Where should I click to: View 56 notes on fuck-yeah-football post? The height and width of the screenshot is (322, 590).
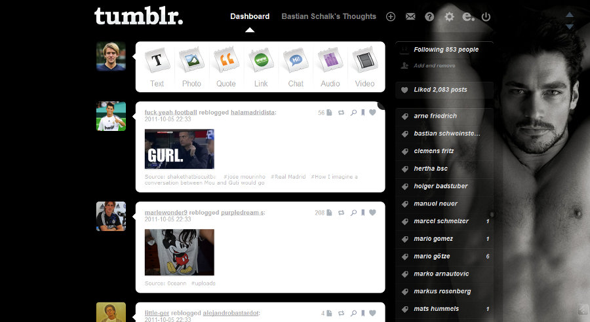point(324,113)
